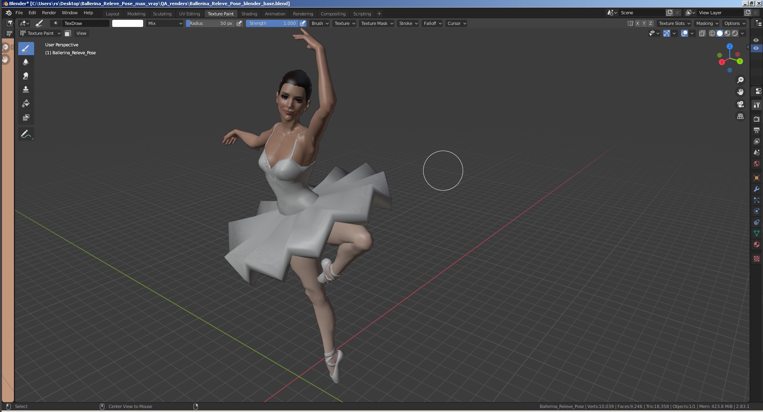
Task: Toggle show gizmos button
Action: tap(667, 33)
